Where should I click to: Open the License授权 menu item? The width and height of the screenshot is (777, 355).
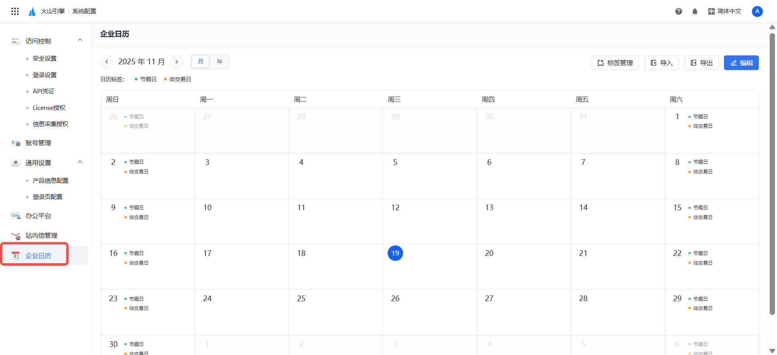pyautogui.click(x=49, y=108)
